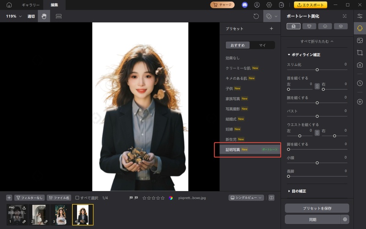Click the 小頭 slider handle
This screenshot has height=229, width=366.
click(x=317, y=163)
